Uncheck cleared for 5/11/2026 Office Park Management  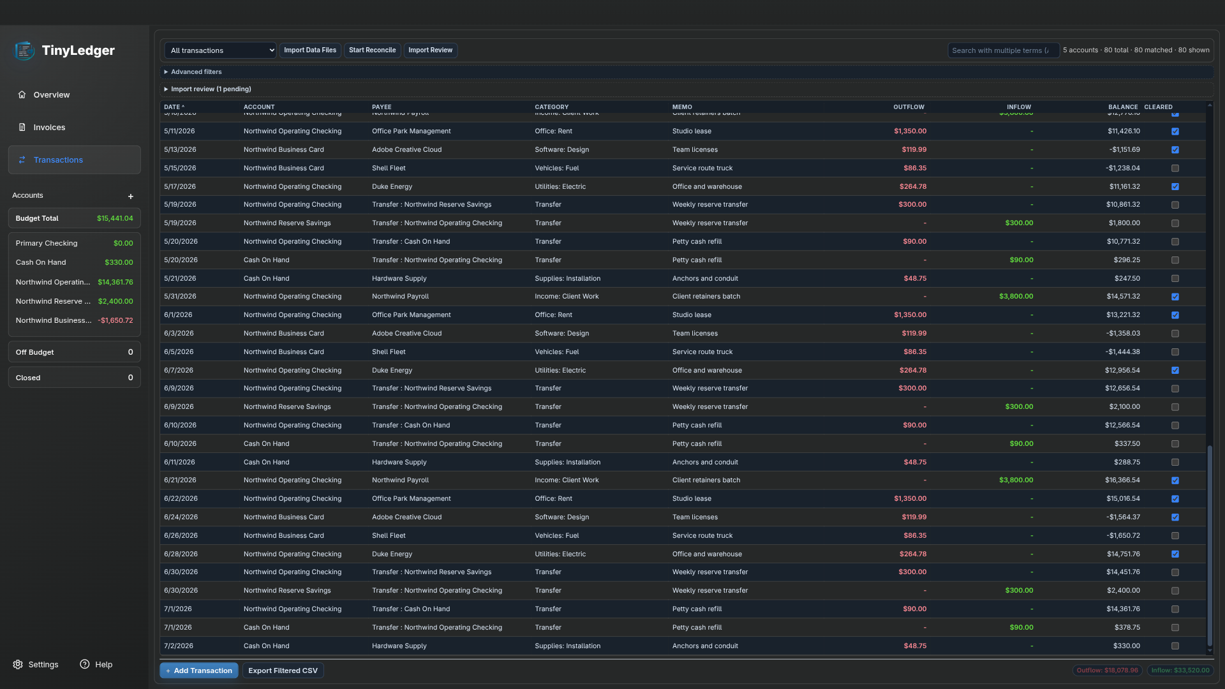1175,131
